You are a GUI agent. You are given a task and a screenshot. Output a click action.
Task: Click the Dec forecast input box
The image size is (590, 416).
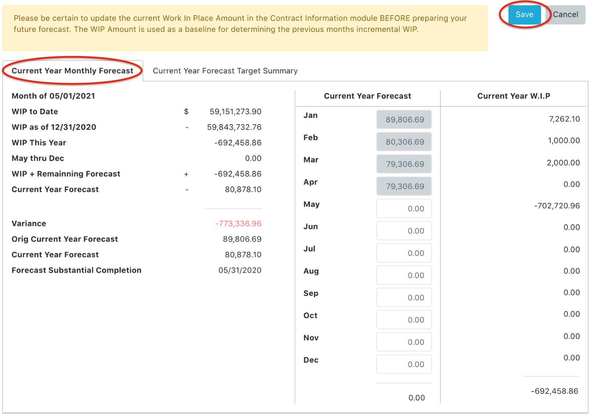[404, 364]
